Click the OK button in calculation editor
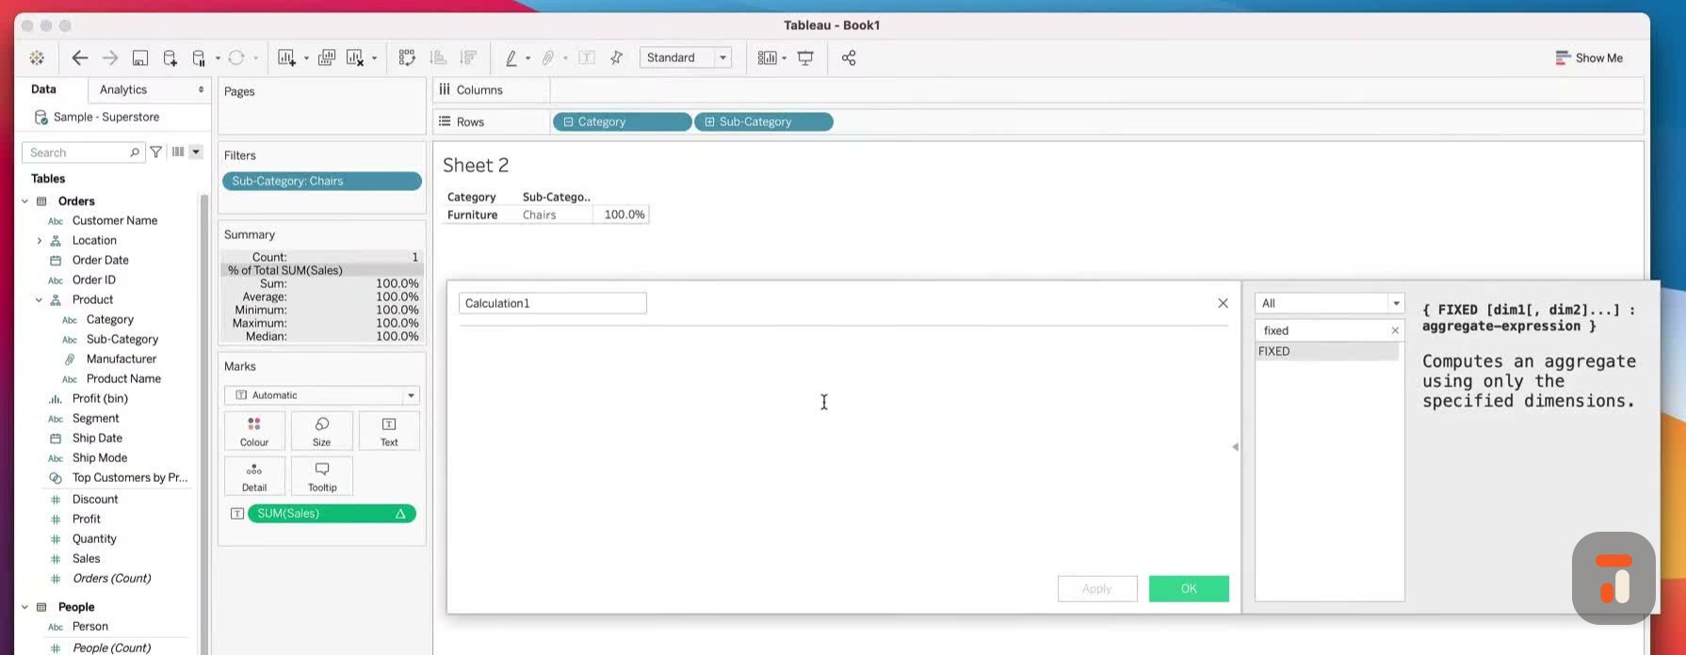 (x=1189, y=589)
